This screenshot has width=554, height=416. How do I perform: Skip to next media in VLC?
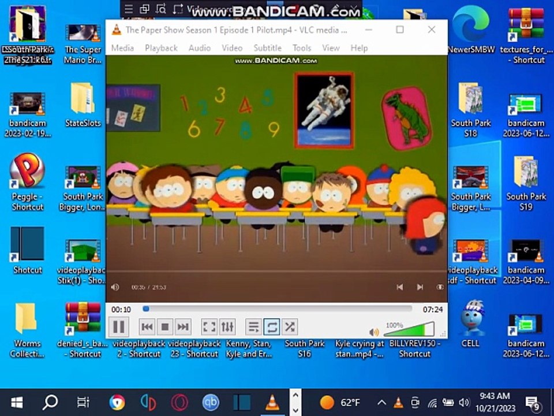pyautogui.click(x=183, y=326)
